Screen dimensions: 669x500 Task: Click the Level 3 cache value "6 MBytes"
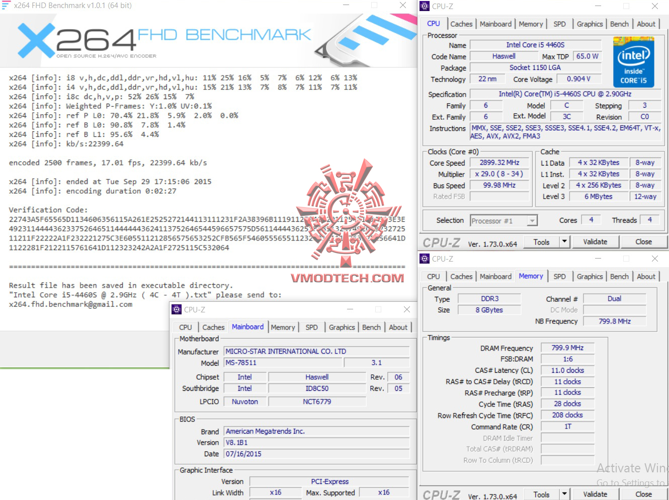pos(598,197)
